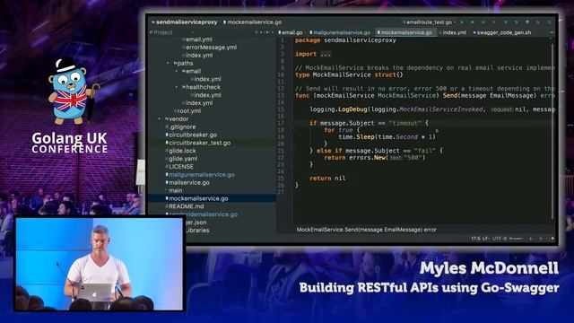Click the Send function name on line 13
This screenshot has height=323, width=574.
pos(450,96)
